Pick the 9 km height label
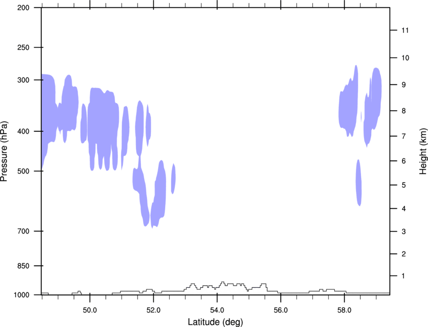 tap(403, 85)
